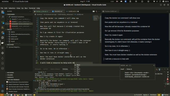This screenshot has height=96, width=170.
Task: Open Get Started with Docker Tutorial
Action: tap(19, 87)
